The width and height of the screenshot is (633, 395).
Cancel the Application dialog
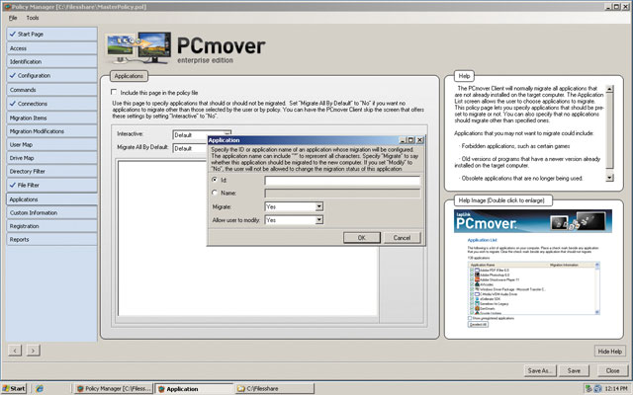coord(403,238)
